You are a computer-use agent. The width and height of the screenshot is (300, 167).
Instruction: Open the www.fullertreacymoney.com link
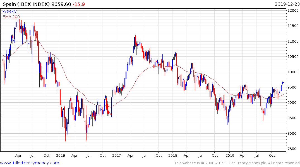click(30, 163)
